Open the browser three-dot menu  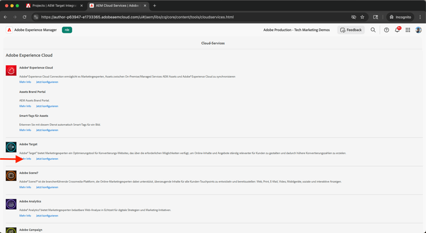[420, 17]
